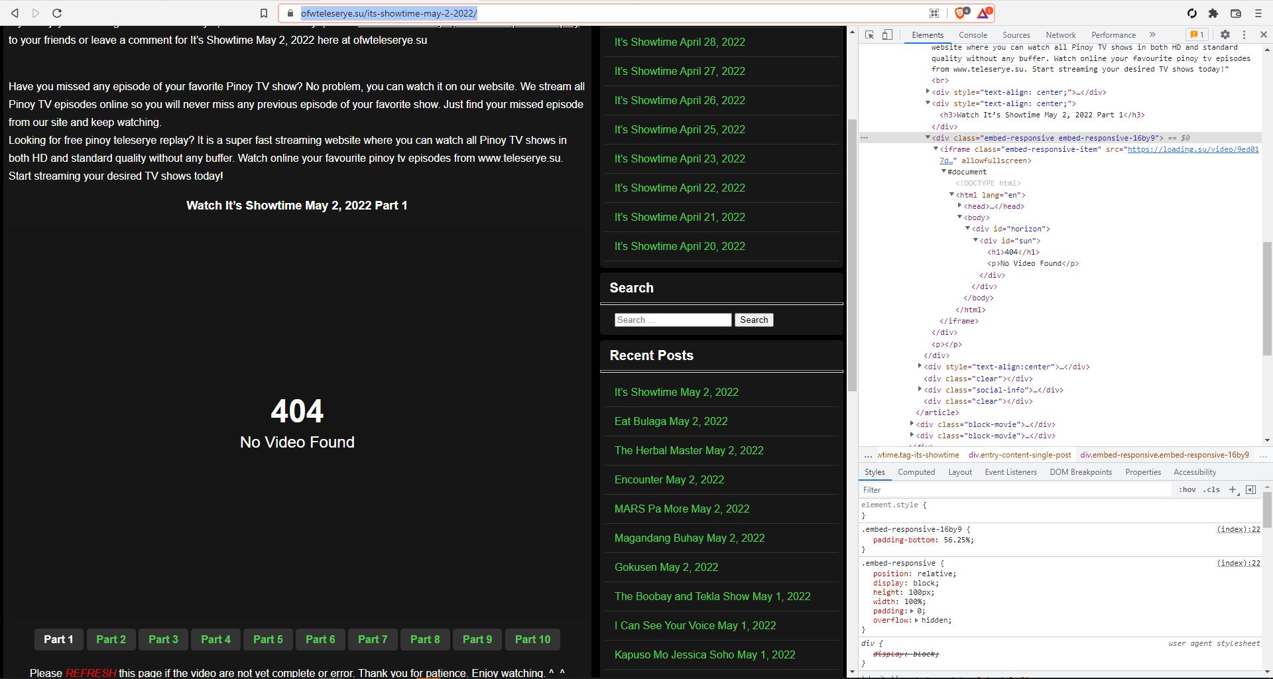This screenshot has height=679, width=1273.
Task: Toggle the .cls element classes panel
Action: pos(1212,489)
